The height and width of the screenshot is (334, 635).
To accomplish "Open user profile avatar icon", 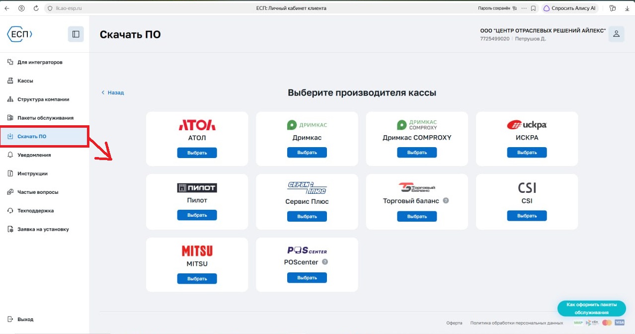I will [x=616, y=34].
